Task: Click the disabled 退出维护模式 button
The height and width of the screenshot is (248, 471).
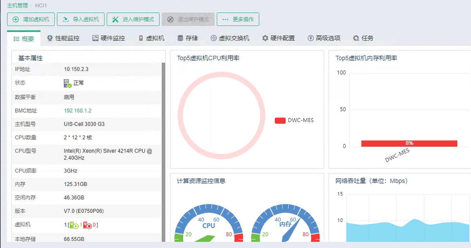Action: (188, 19)
